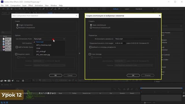Screen dimensions: 185x104
Task: Choose MP3_Christmas.mp3 in the dropdown list
Action: (44, 45)
